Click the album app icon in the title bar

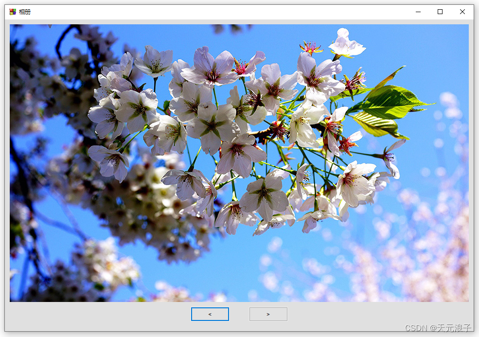pyautogui.click(x=13, y=12)
